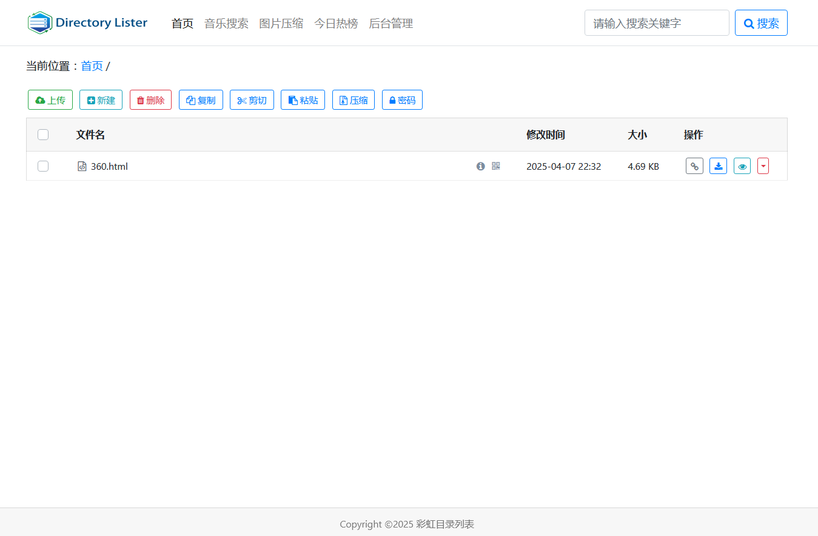Viewport: 818px width, 536px height.
Task: Click the footer copyright text 彩虹目录列表
Action: click(x=445, y=524)
